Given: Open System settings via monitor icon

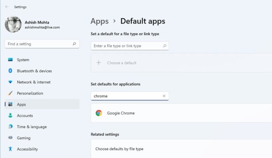Looking at the screenshot, I should [10, 60].
